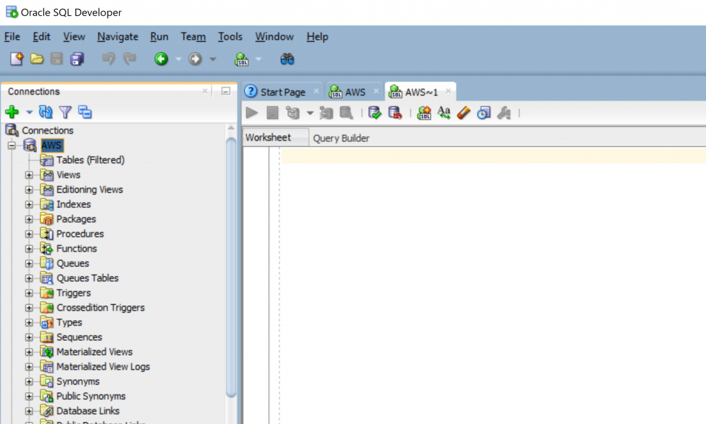Add new connection with green plus icon

[12, 112]
